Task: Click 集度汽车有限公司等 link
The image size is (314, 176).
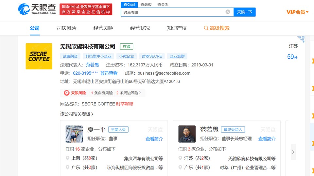Action: pyautogui.click(x=143, y=158)
